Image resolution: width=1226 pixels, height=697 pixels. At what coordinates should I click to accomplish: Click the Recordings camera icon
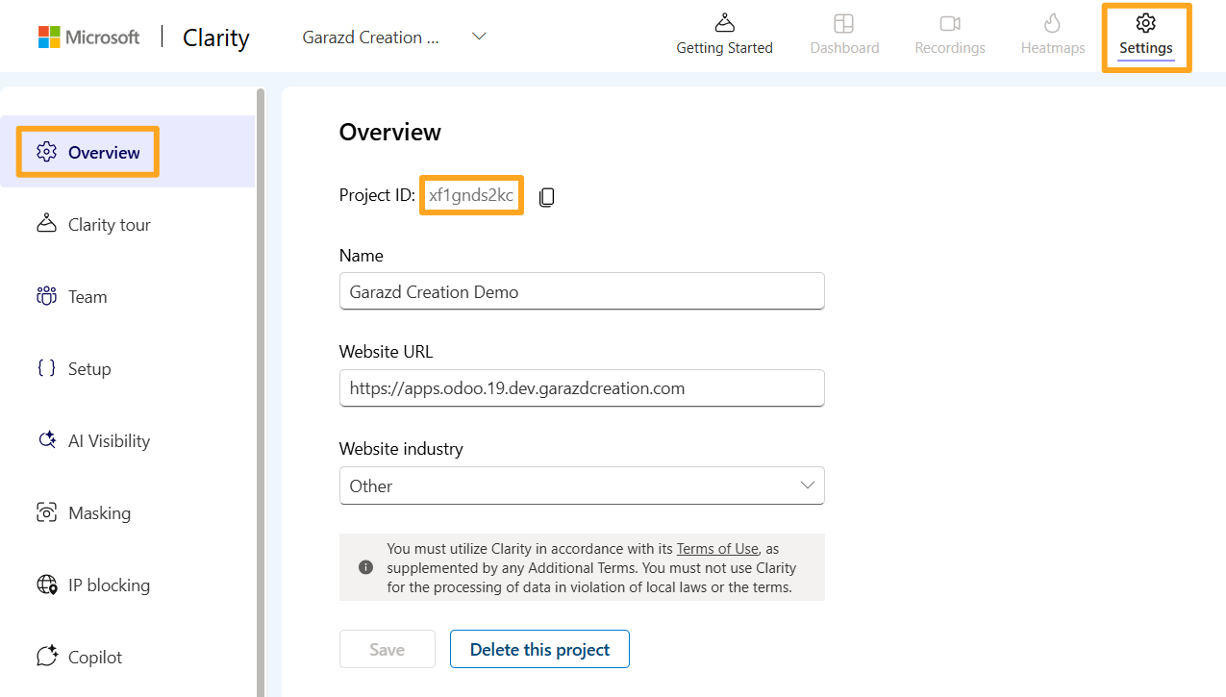click(950, 23)
